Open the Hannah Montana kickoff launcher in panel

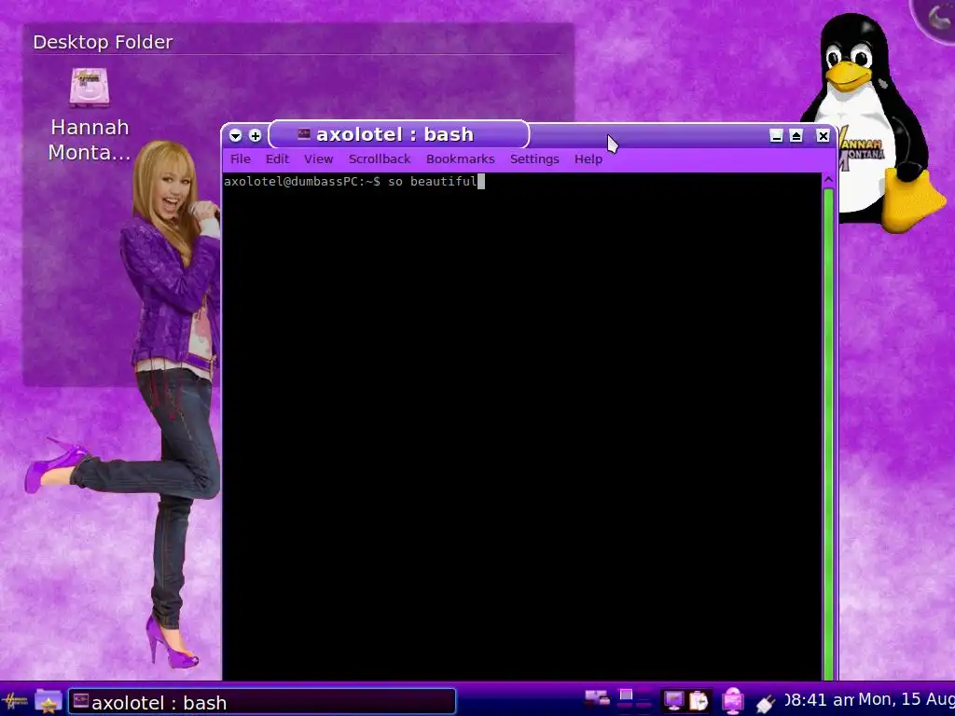(15, 701)
